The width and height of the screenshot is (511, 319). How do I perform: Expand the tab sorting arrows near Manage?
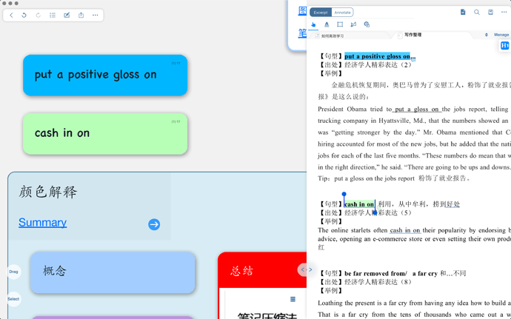(x=487, y=35)
